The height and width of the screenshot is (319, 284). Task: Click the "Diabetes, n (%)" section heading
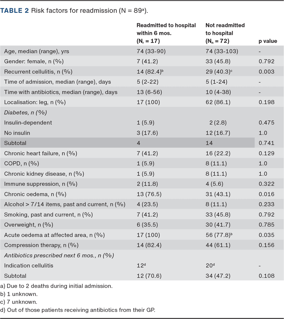click(x=26, y=112)
